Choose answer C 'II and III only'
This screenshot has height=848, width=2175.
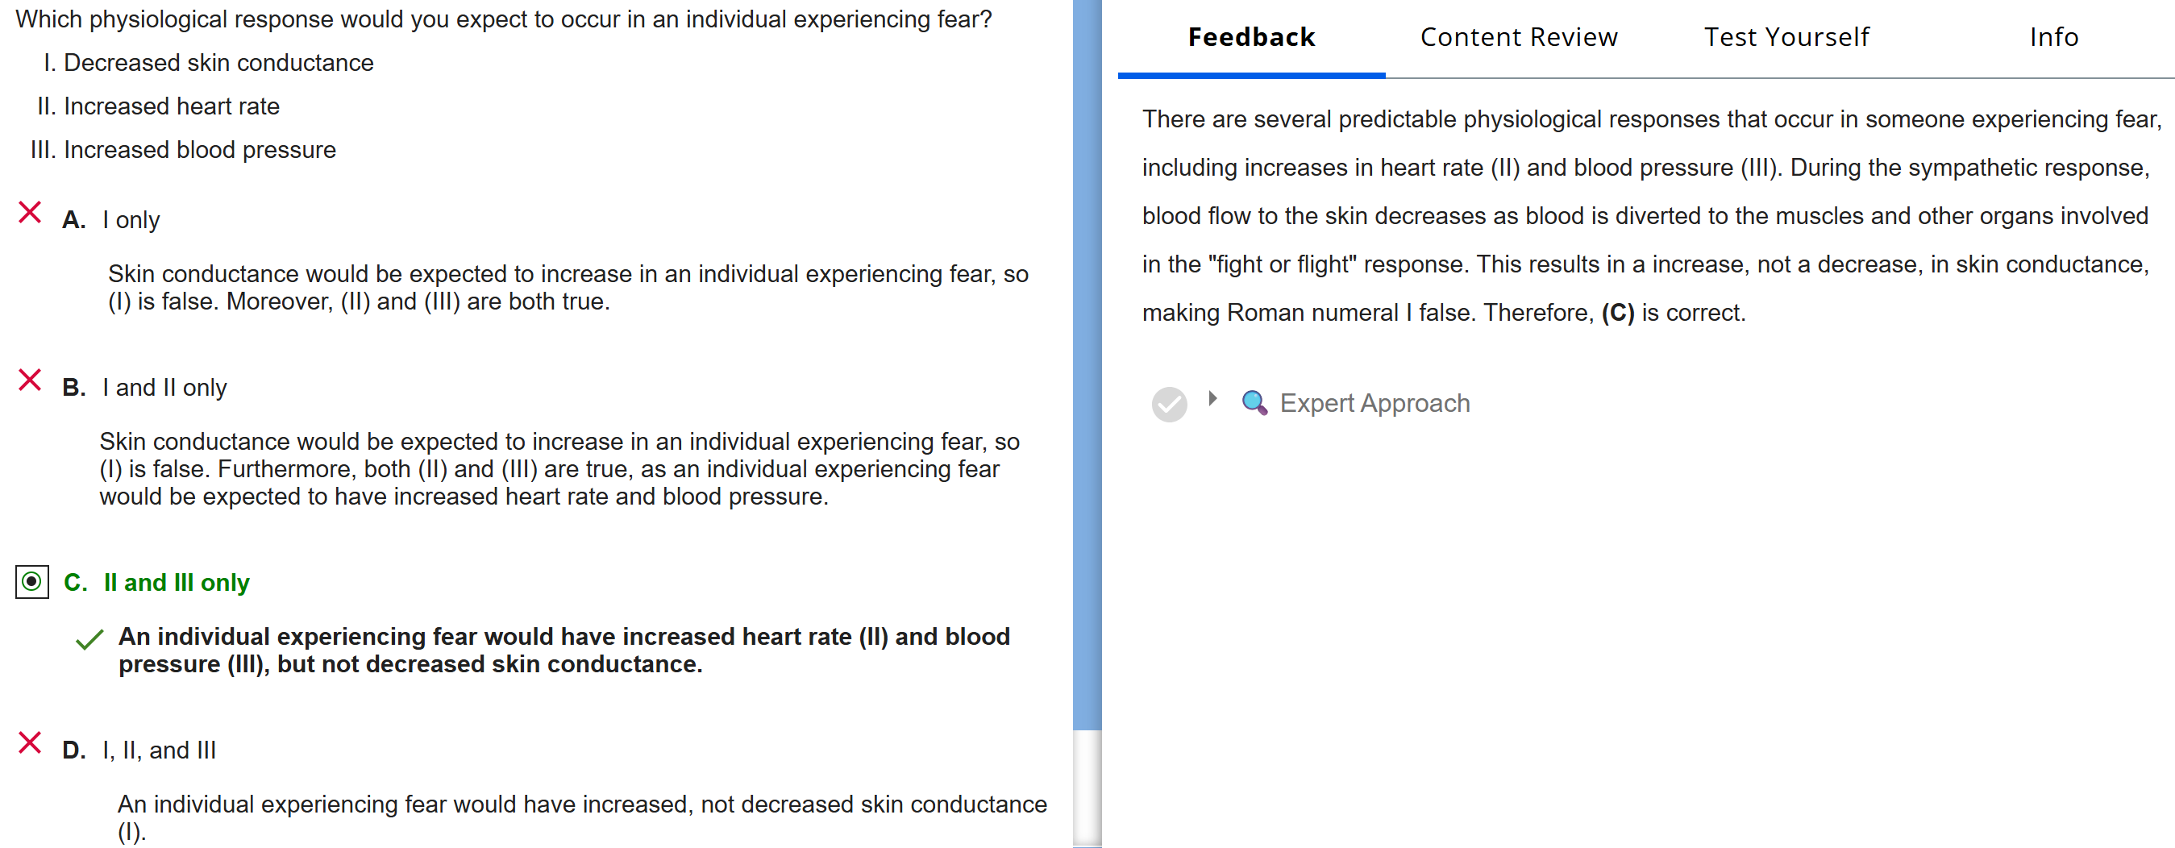[177, 583]
